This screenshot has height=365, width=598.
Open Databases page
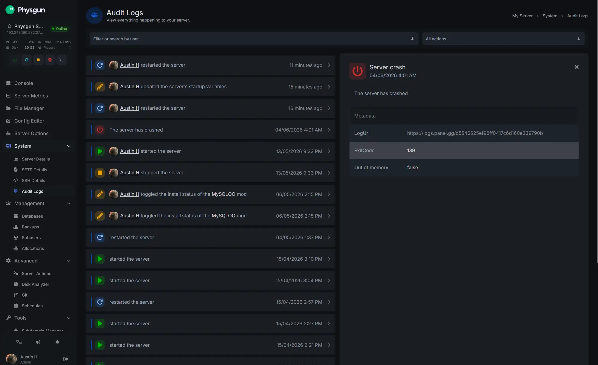coord(32,216)
